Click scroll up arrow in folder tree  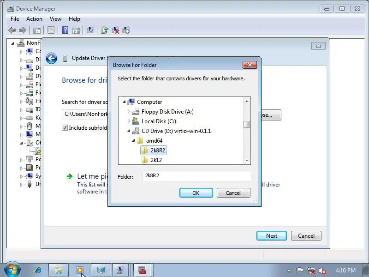247,101
